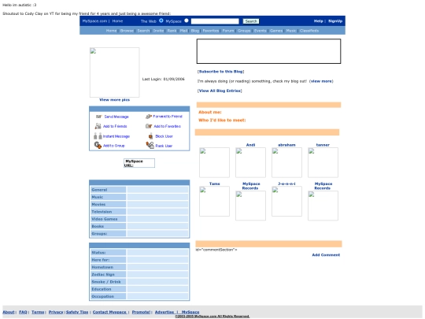Click the Add to Group icon

(x=98, y=146)
